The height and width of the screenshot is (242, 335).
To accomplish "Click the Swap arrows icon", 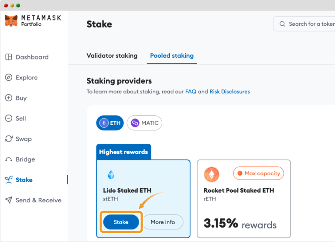I will 8,139.
